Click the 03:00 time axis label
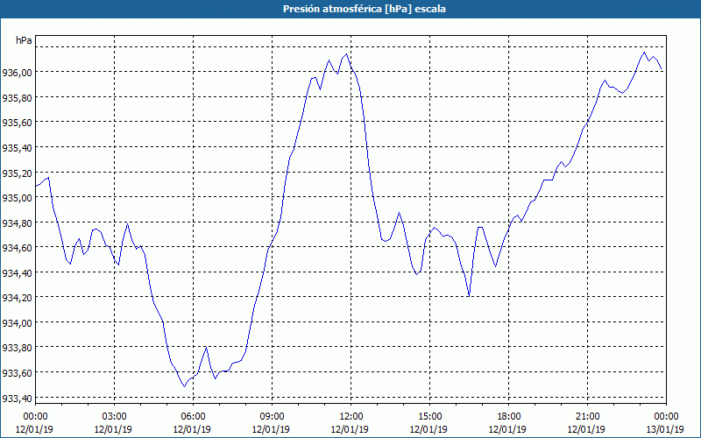Image resolution: width=701 pixels, height=438 pixels. [x=115, y=416]
